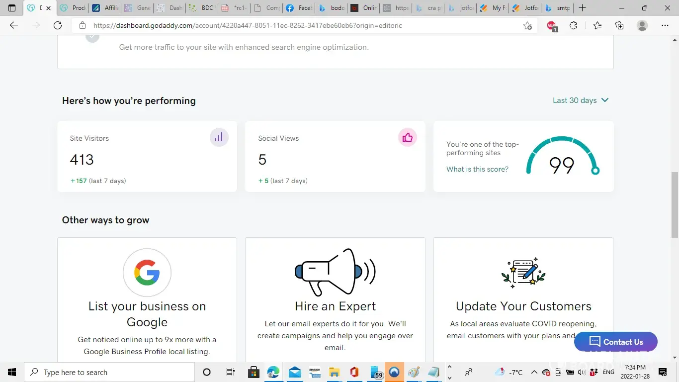Screen dimensions: 679x382
Task: Click the megaphone Hire an Expert icon
Action: 335,272
